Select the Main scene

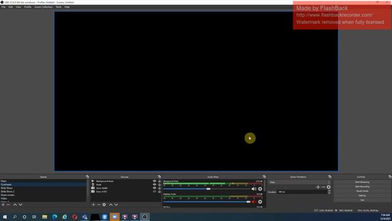pos(43,181)
